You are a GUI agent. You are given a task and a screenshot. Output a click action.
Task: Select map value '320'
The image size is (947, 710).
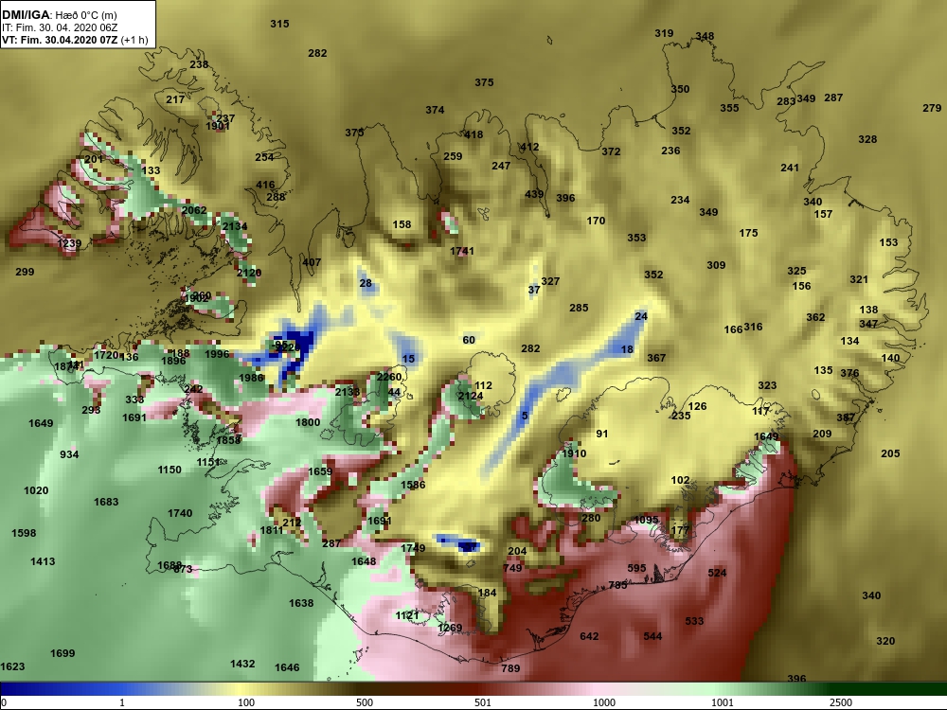pyautogui.click(x=885, y=641)
